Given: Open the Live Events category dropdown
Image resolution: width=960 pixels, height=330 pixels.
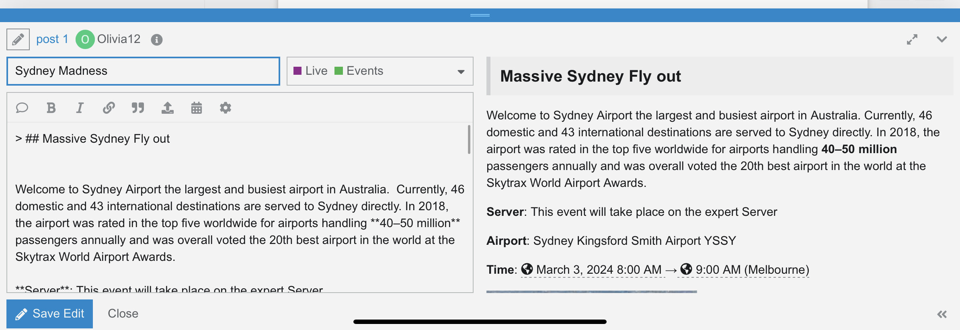Looking at the screenshot, I should pos(379,71).
